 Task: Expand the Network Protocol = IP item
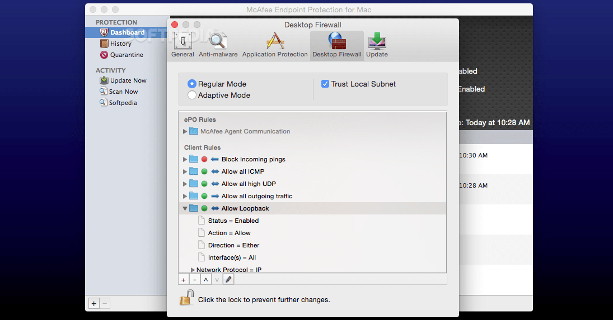(x=193, y=270)
